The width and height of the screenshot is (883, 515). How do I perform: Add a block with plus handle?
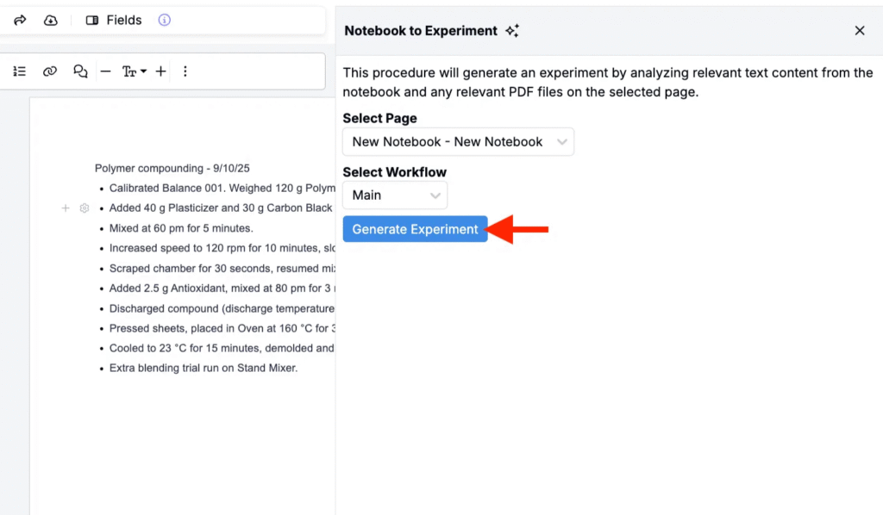click(x=66, y=208)
